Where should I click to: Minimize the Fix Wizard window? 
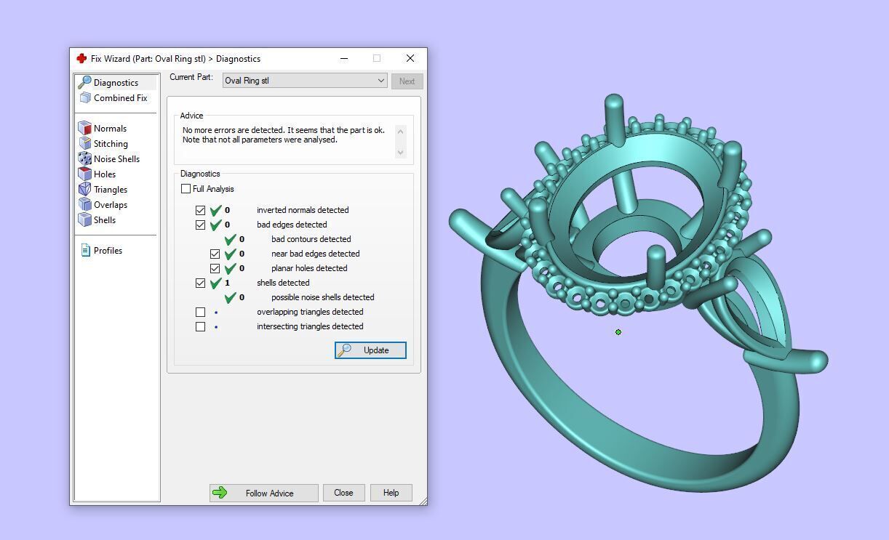click(x=344, y=58)
